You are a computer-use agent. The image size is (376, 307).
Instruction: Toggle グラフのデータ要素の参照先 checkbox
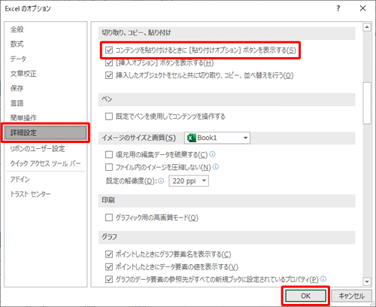(x=109, y=279)
